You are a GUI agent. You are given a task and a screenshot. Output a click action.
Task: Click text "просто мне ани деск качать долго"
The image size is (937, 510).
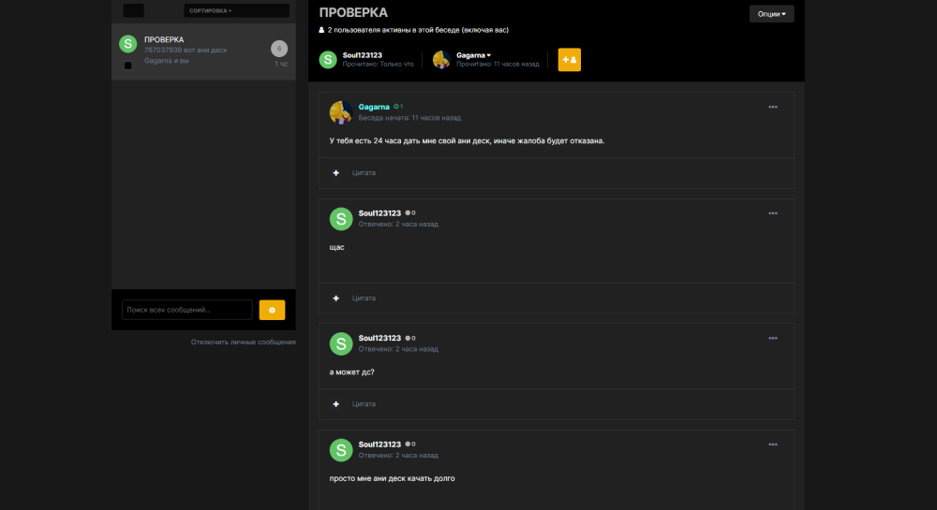[x=392, y=478]
